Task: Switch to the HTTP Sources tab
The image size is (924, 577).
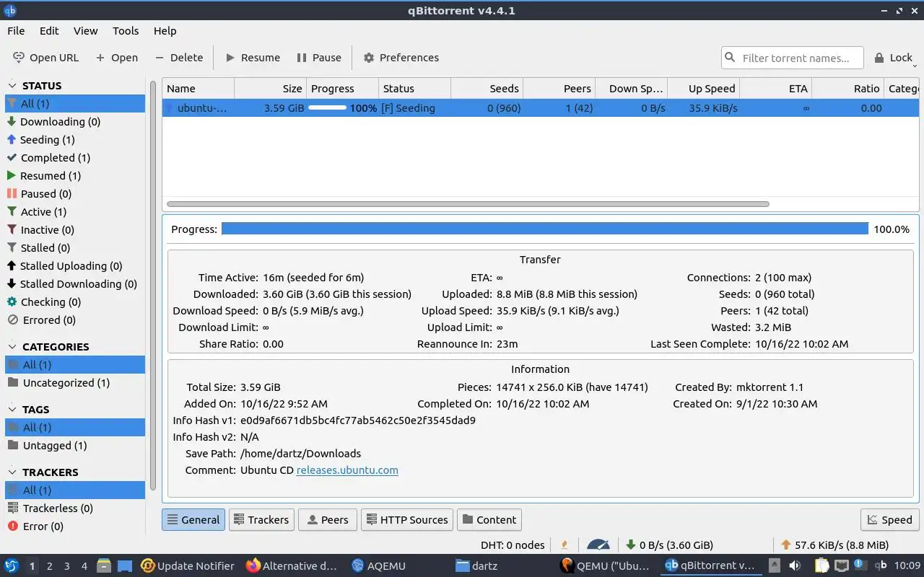Action: coord(406,520)
